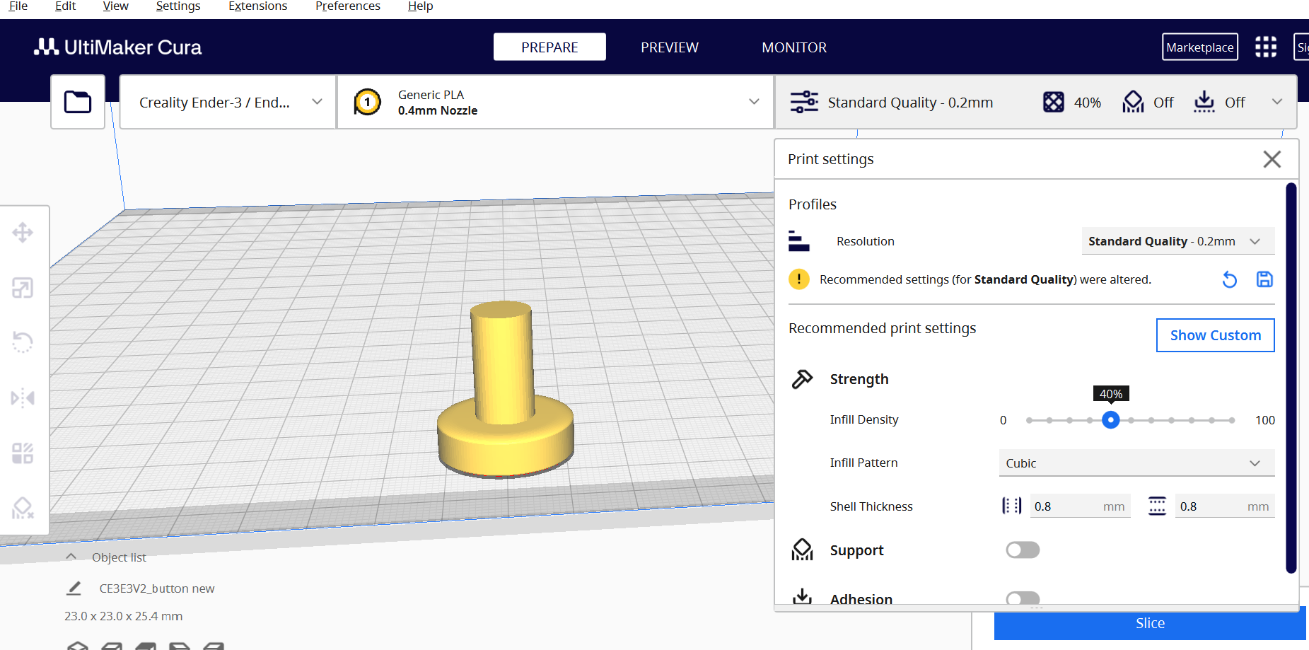Open Per Model Settings tool

pos(23,453)
